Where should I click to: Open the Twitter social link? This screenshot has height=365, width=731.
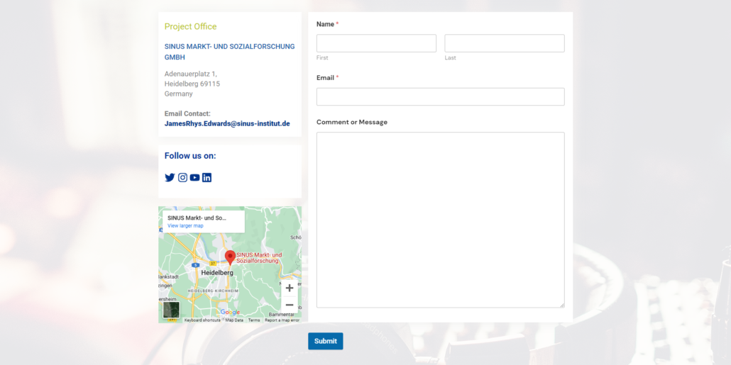click(x=170, y=177)
